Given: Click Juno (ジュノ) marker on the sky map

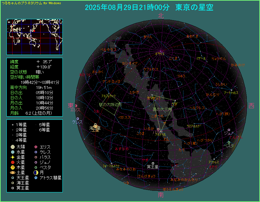Looking at the screenshot, I should point(228,130).
